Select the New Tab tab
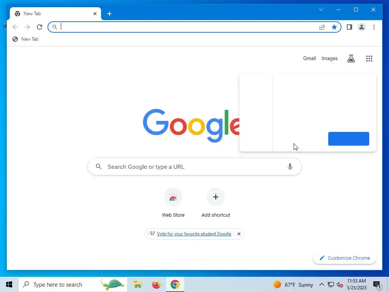The height and width of the screenshot is (292, 389). [x=55, y=14]
